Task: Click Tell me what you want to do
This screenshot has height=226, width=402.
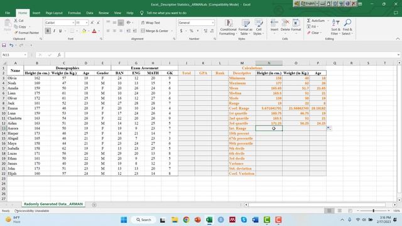Action: click(166, 13)
